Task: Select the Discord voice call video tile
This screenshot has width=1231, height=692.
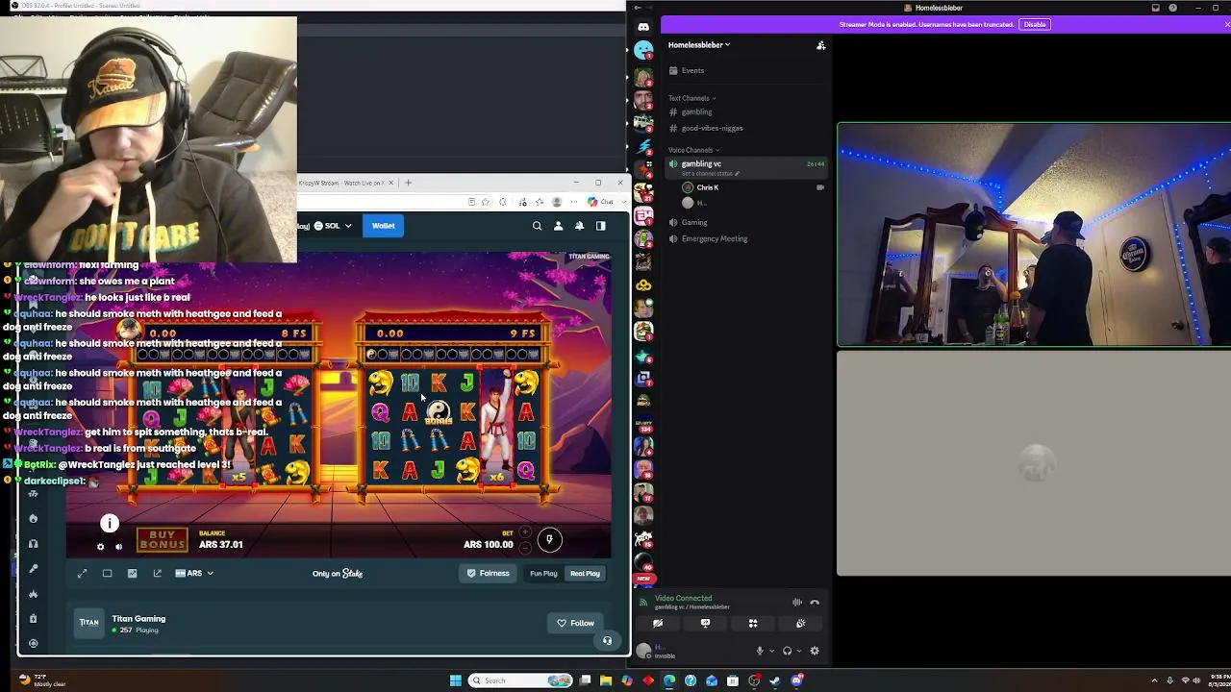Action: pos(1034,234)
